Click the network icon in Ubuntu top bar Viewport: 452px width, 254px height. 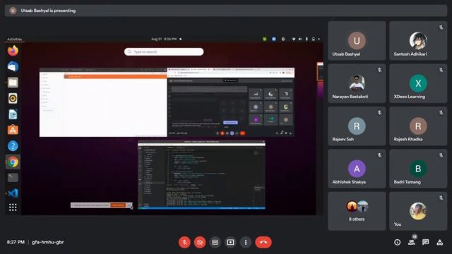click(x=294, y=40)
